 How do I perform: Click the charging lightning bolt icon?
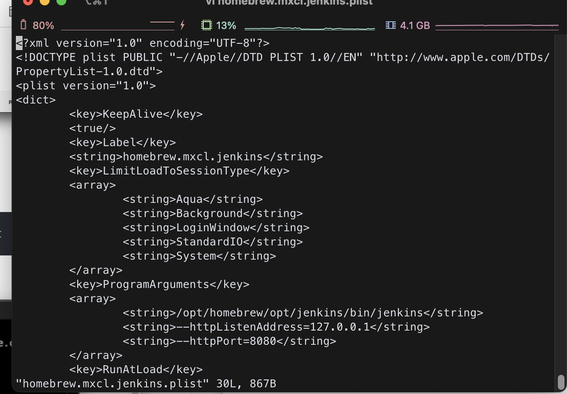tap(182, 25)
